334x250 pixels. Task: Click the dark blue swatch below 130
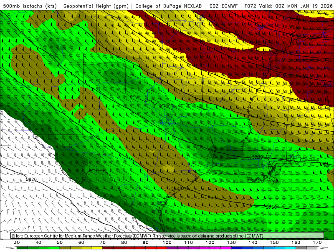pos(237,248)
